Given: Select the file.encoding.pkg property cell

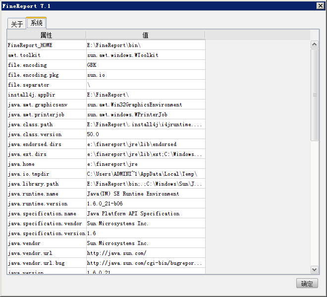Looking at the screenshot, I should (47, 75).
